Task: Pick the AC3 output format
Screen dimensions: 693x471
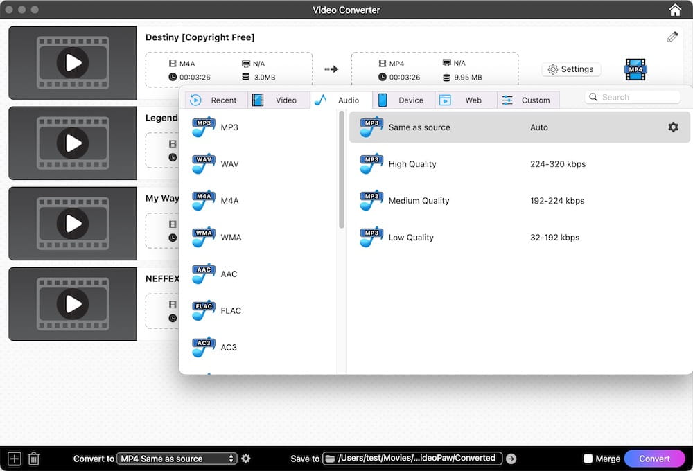Action: click(202, 346)
